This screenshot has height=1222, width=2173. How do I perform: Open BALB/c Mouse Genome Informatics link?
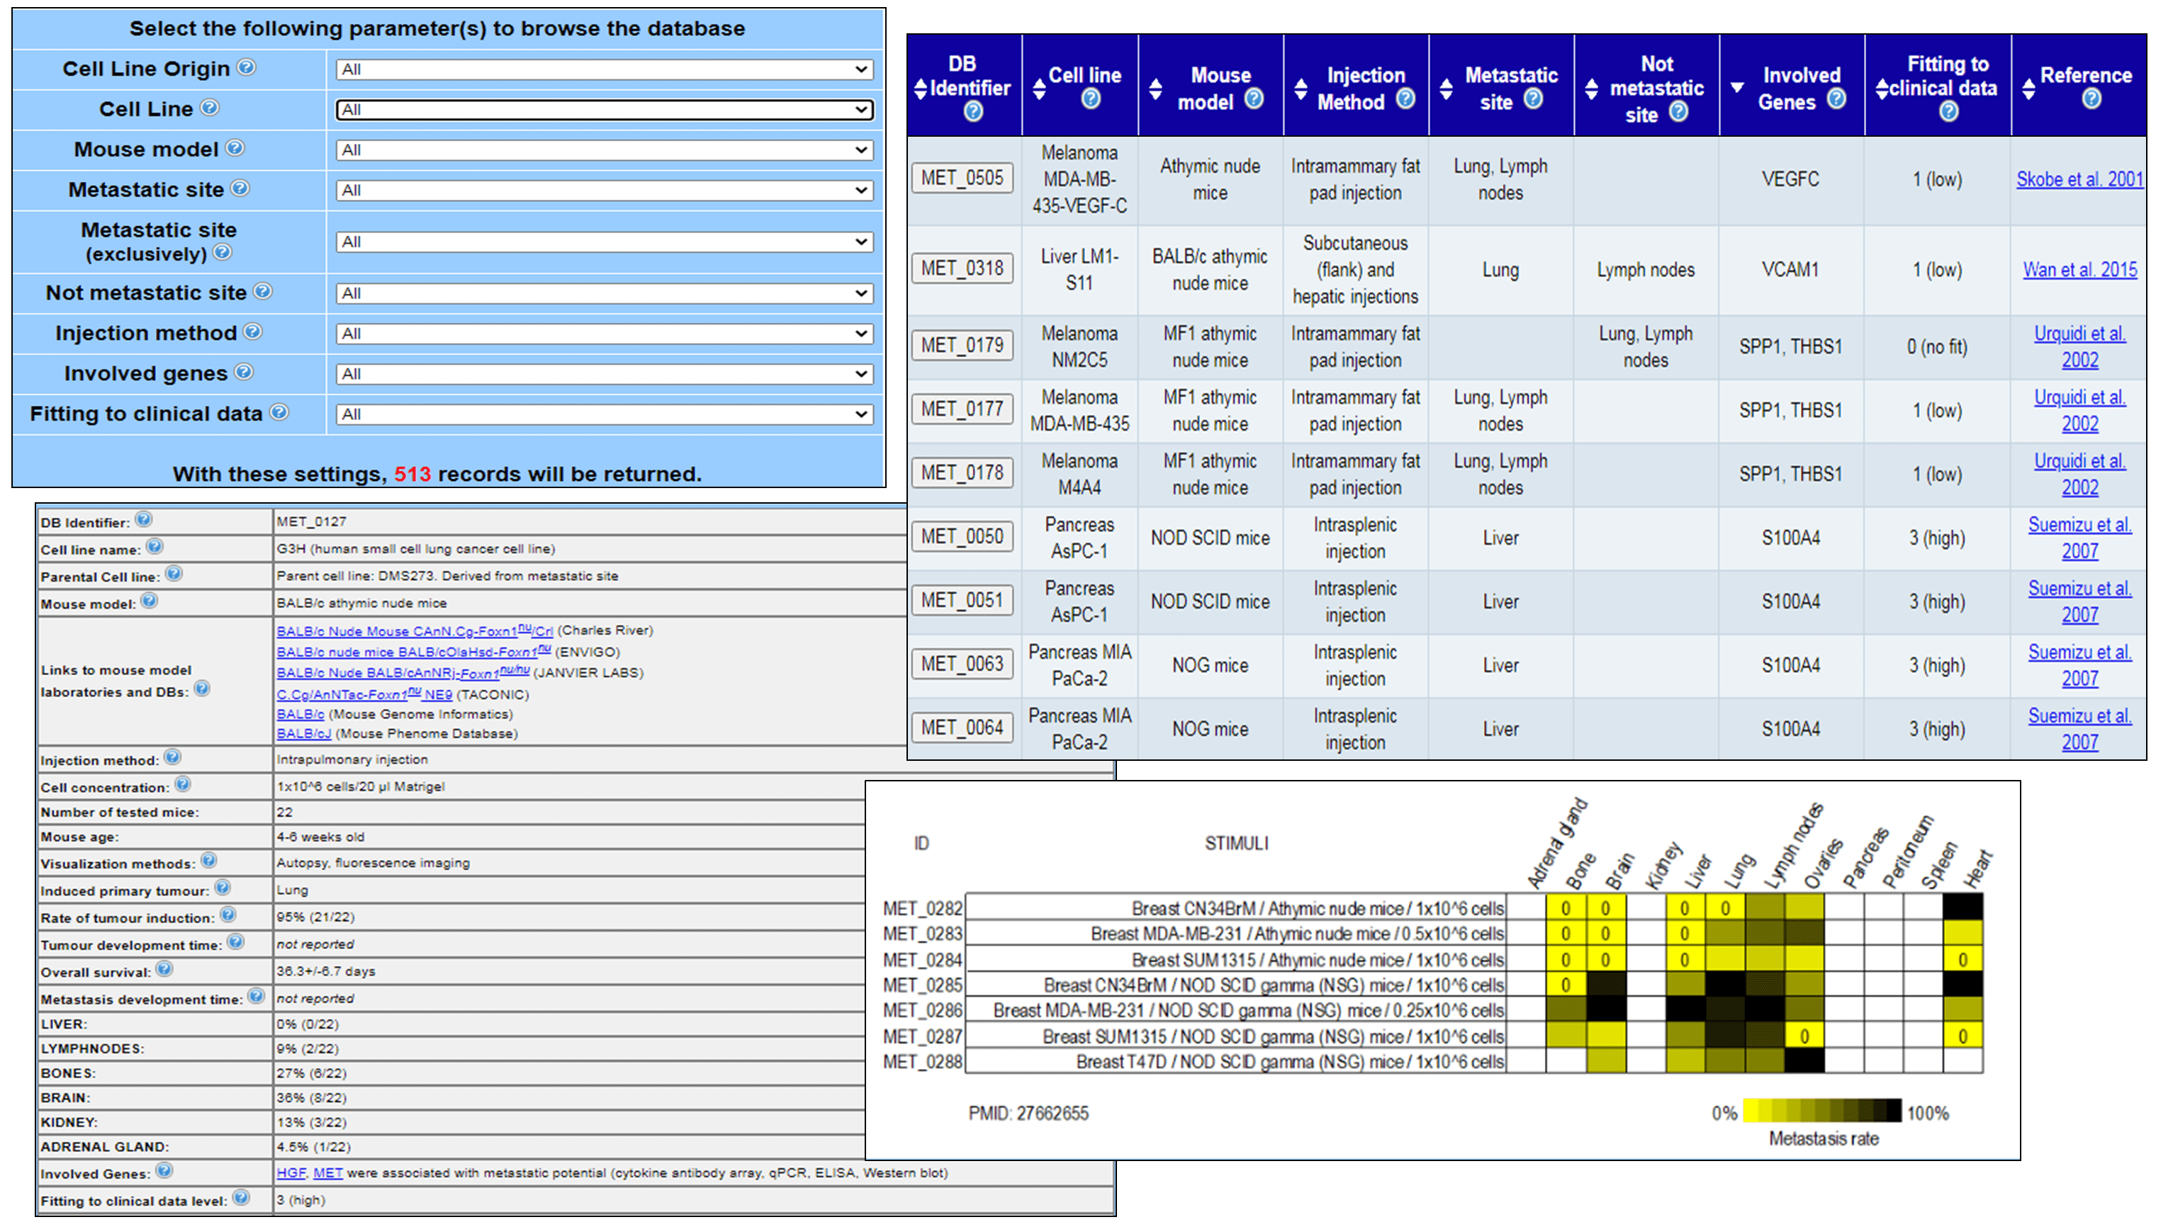tap(300, 713)
